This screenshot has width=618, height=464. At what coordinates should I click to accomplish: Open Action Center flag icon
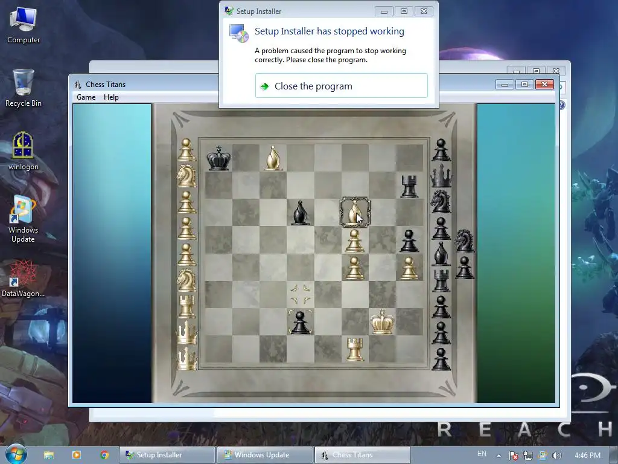[x=513, y=456]
